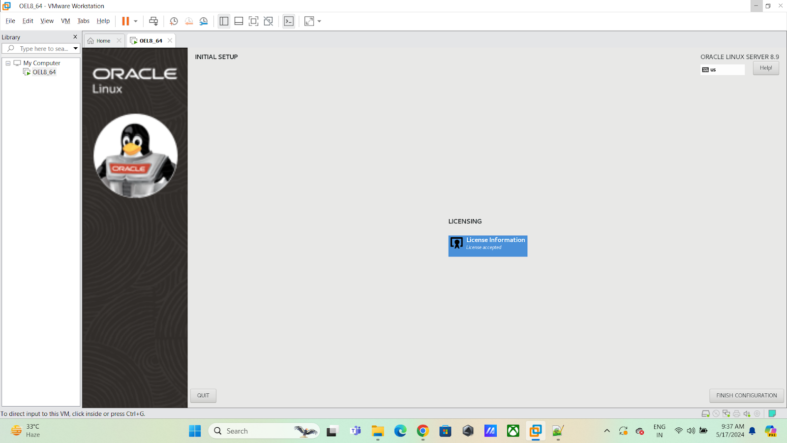787x443 pixels.
Task: Enter full screen mode
Action: [x=253, y=21]
